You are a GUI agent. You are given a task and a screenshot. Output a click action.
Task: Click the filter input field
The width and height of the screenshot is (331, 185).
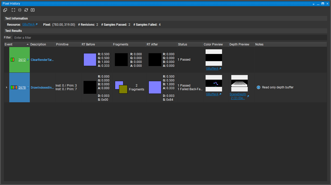pos(170,38)
